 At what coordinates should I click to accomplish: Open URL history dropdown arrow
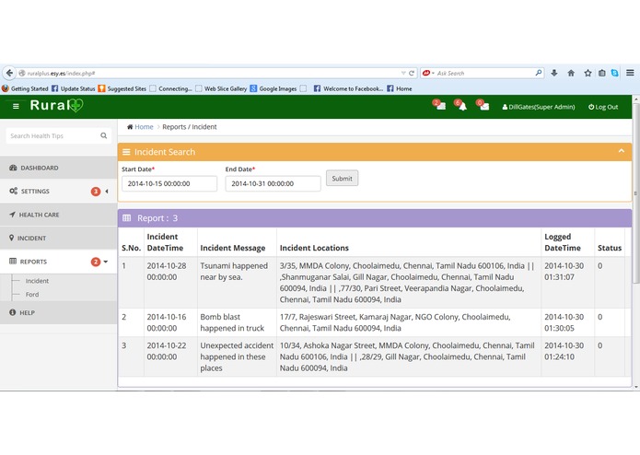point(403,73)
